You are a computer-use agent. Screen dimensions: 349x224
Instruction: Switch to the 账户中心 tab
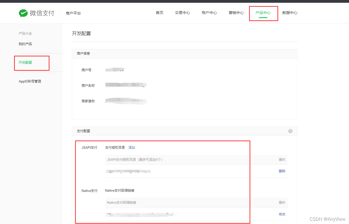pos(209,13)
